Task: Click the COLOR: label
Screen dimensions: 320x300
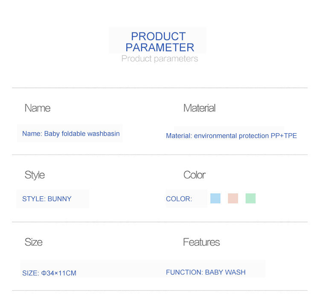Action: (x=179, y=199)
